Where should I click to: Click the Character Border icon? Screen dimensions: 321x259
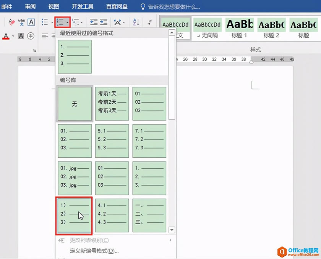31,22
